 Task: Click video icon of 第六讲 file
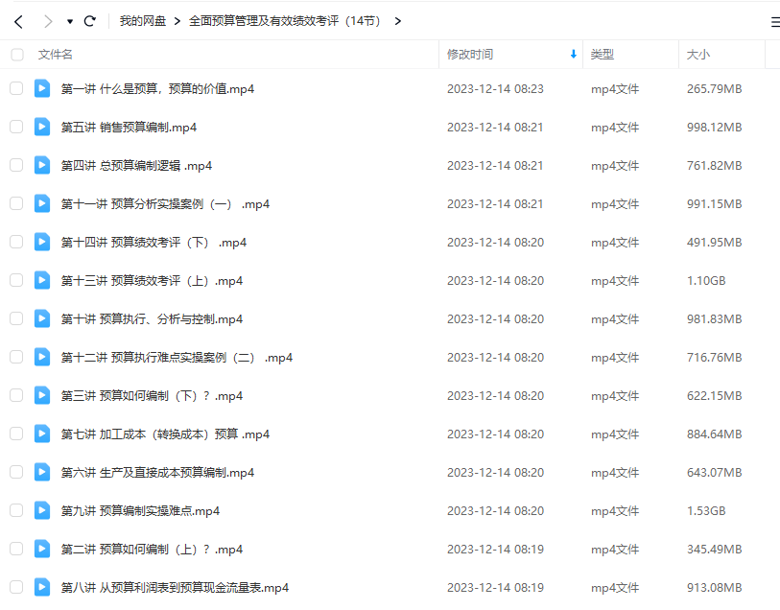(x=42, y=472)
